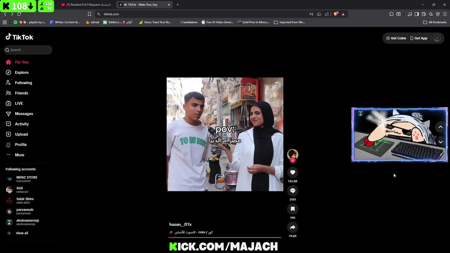450x253 pixels.
Task: Open the Brave Wallet icon
Action: (424, 14)
